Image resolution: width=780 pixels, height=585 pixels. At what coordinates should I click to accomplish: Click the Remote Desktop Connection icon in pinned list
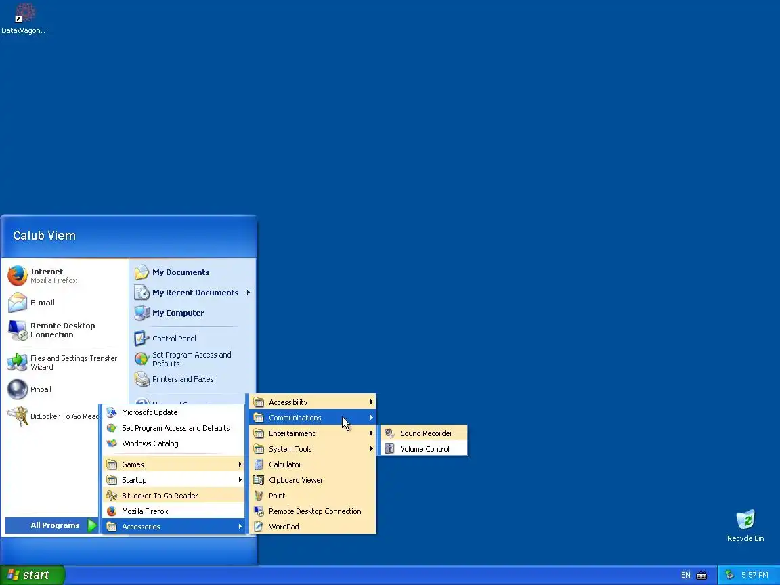[18, 330]
